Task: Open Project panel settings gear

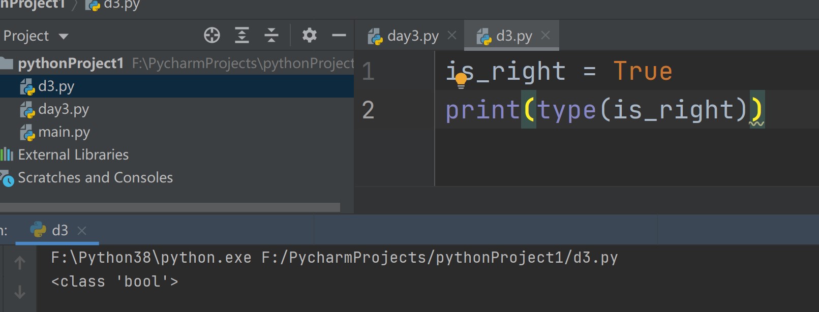Action: click(309, 36)
